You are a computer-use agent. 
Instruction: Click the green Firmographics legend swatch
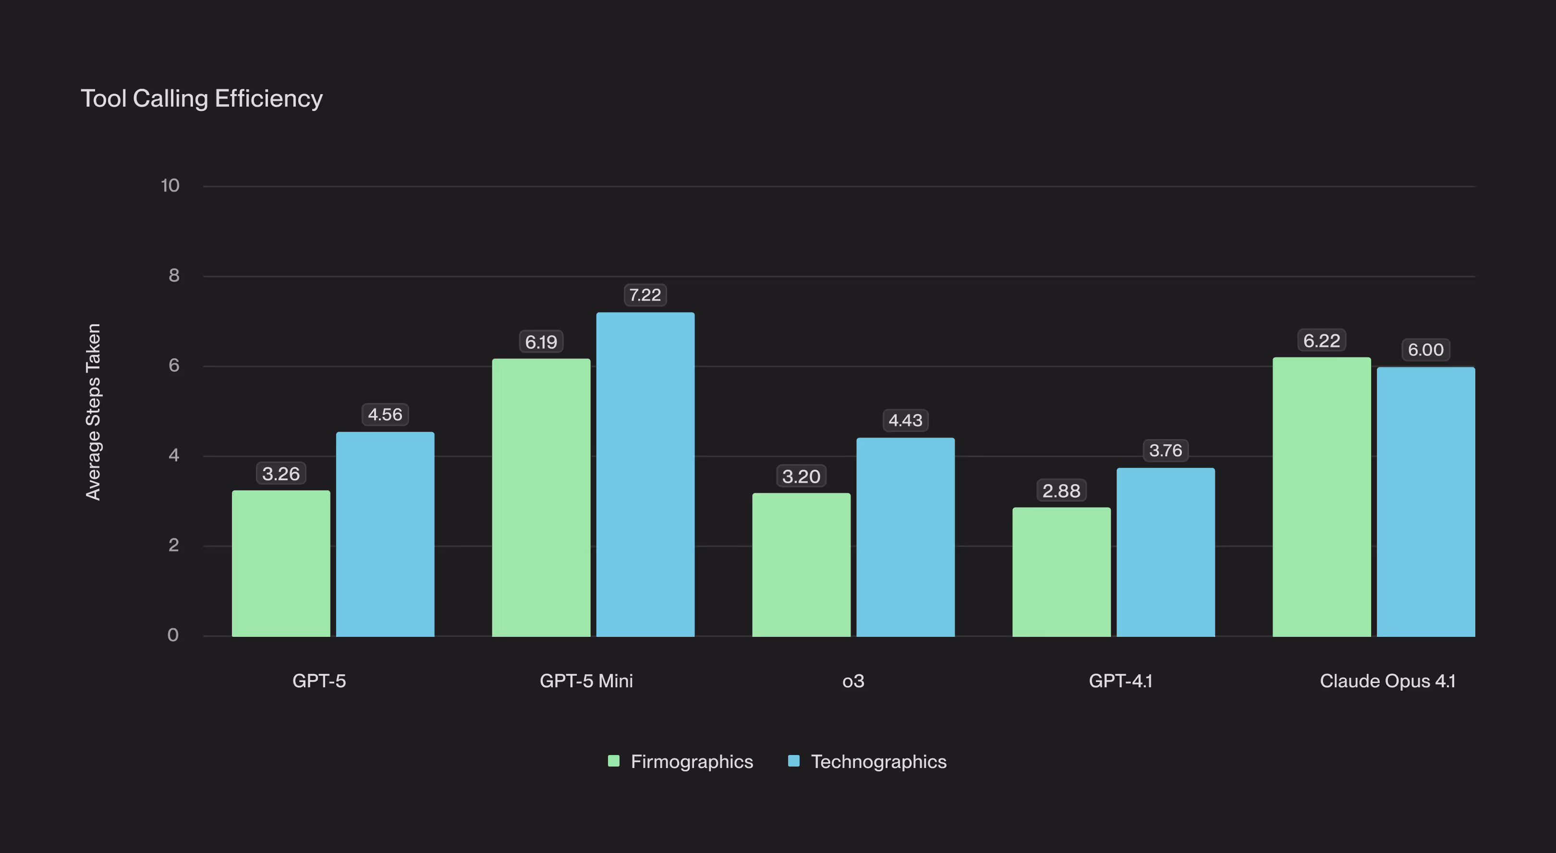(x=614, y=761)
